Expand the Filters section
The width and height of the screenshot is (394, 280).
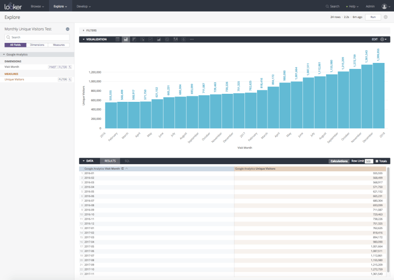tap(90, 30)
